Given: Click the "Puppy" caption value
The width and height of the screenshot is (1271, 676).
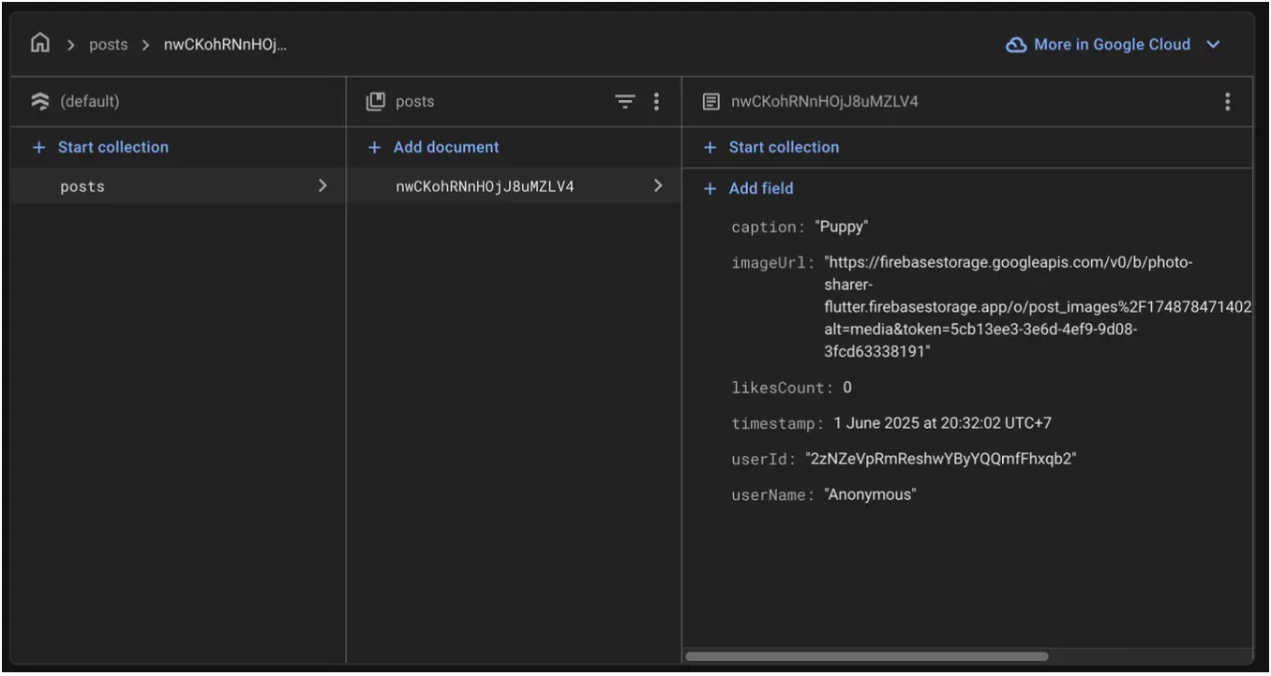Looking at the screenshot, I should click(840, 228).
